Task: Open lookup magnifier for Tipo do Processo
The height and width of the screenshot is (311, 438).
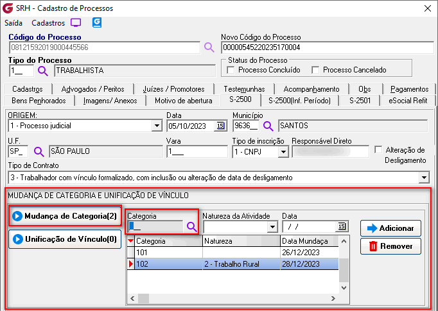Action: tap(43, 71)
